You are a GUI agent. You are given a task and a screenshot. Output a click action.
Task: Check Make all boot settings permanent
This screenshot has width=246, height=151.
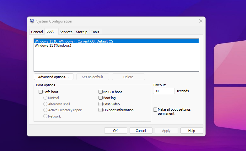[155, 110]
